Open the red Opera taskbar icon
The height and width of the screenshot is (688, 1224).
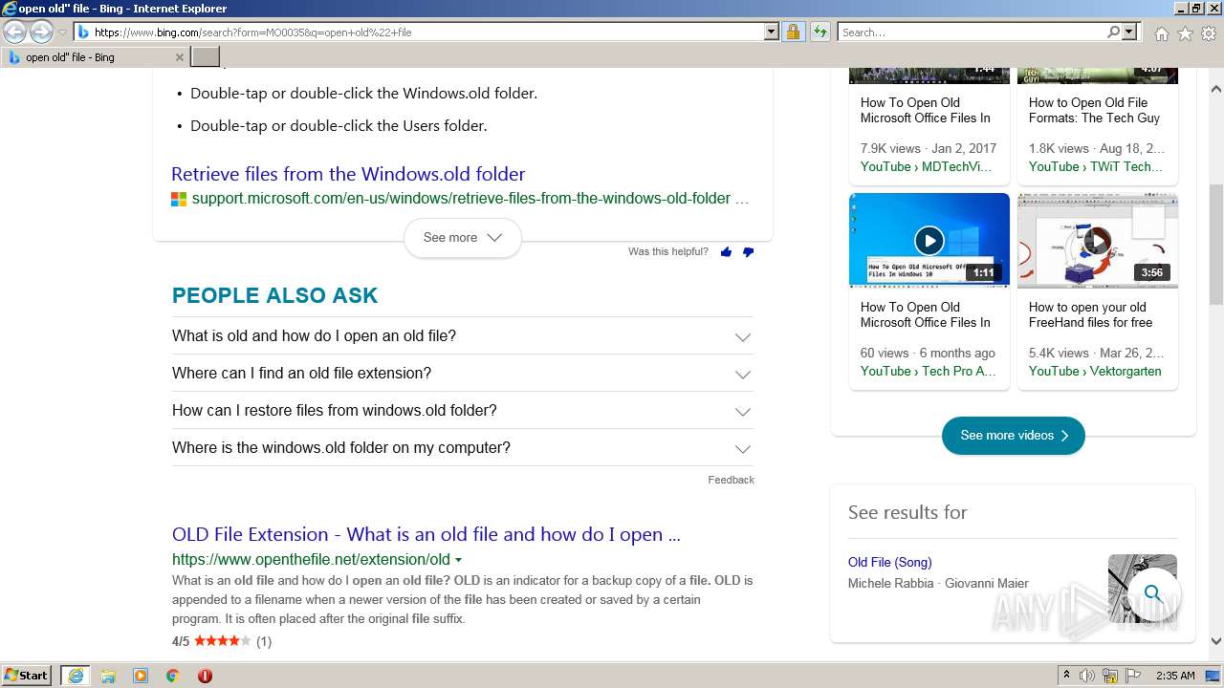(205, 676)
